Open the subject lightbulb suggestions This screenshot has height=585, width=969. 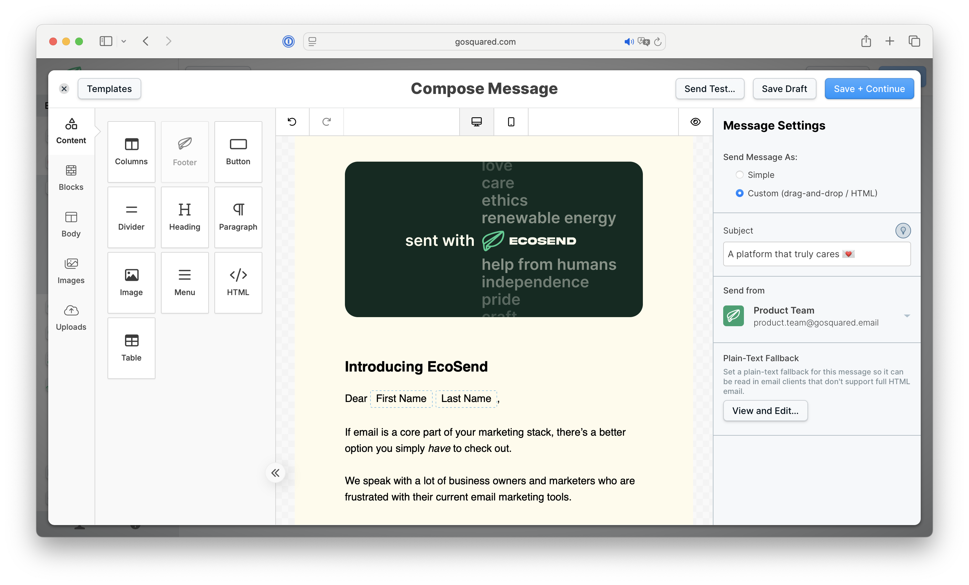[x=903, y=231]
